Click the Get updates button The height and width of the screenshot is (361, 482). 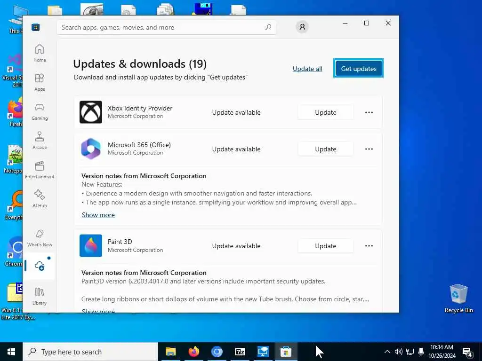click(358, 69)
